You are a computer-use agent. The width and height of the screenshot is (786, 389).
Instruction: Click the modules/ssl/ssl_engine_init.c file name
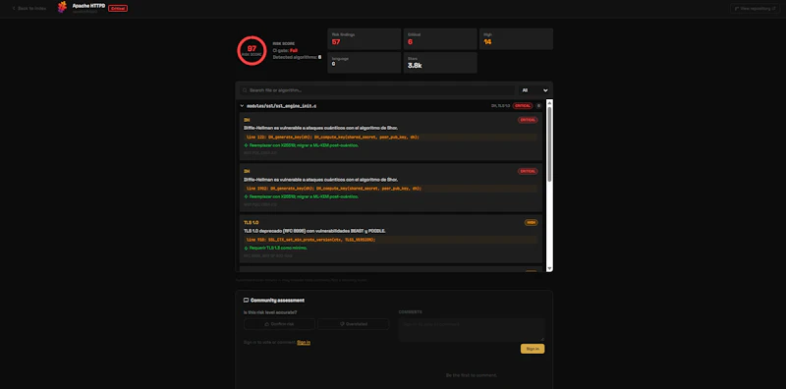coord(281,106)
